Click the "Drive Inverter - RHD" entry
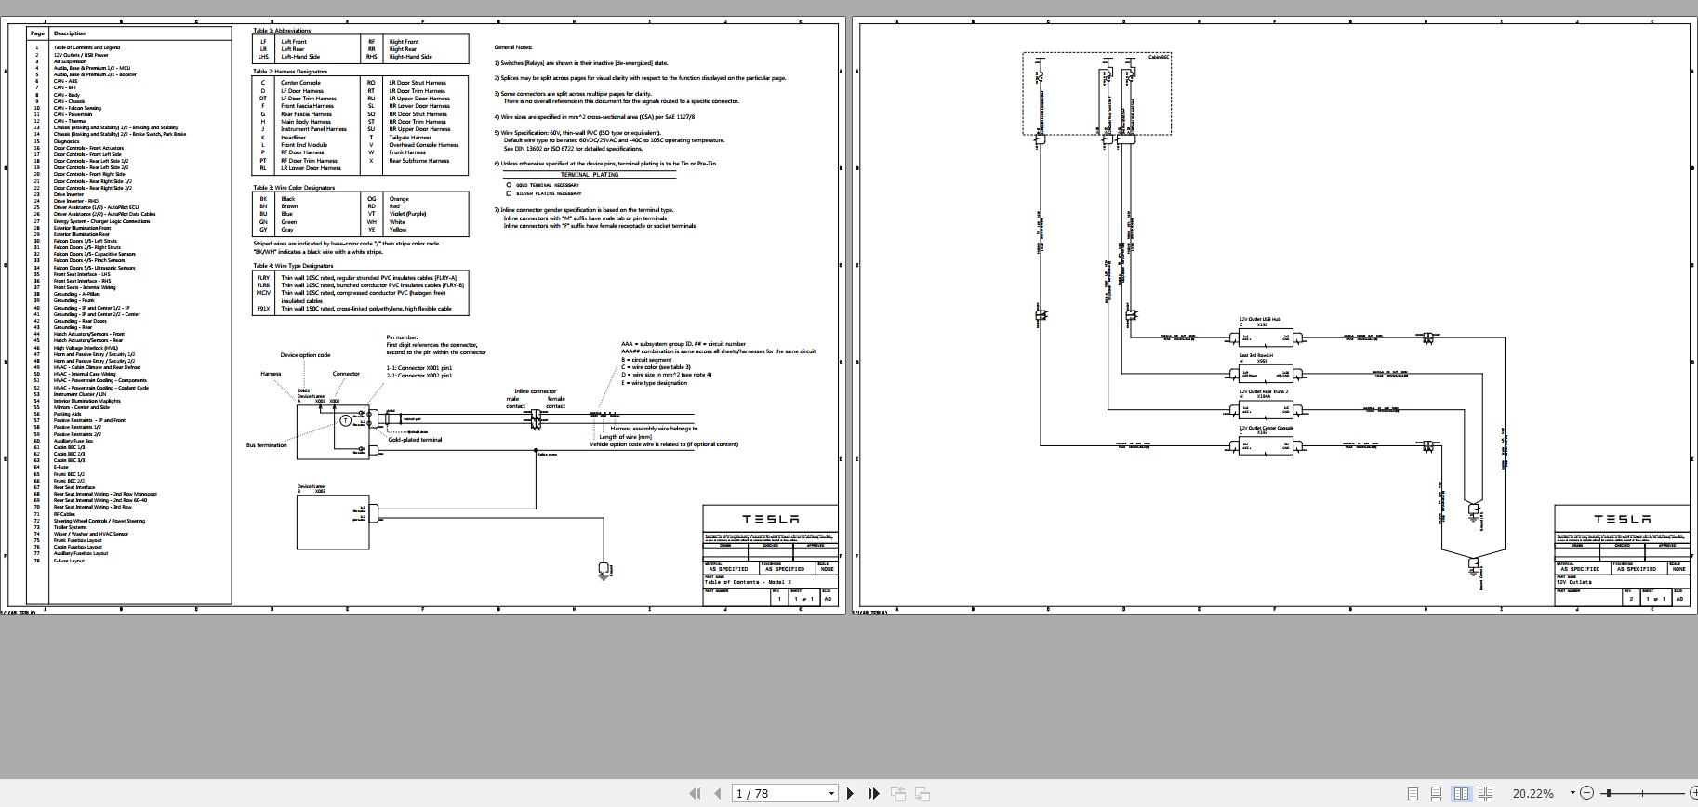 75,201
